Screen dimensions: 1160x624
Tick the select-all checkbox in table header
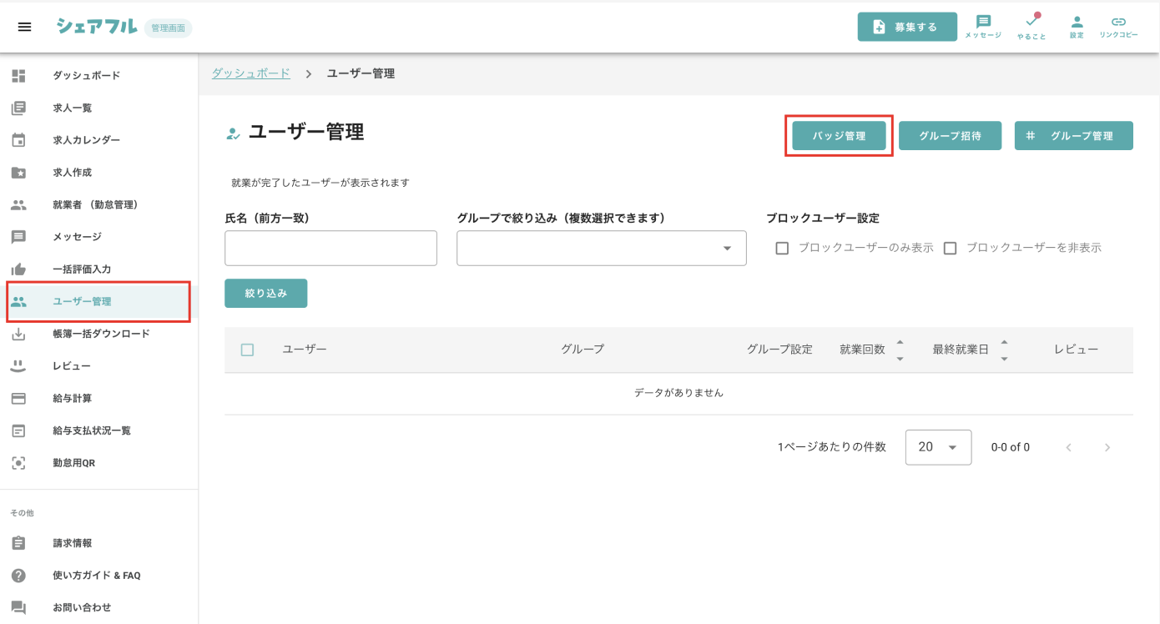[x=247, y=350]
